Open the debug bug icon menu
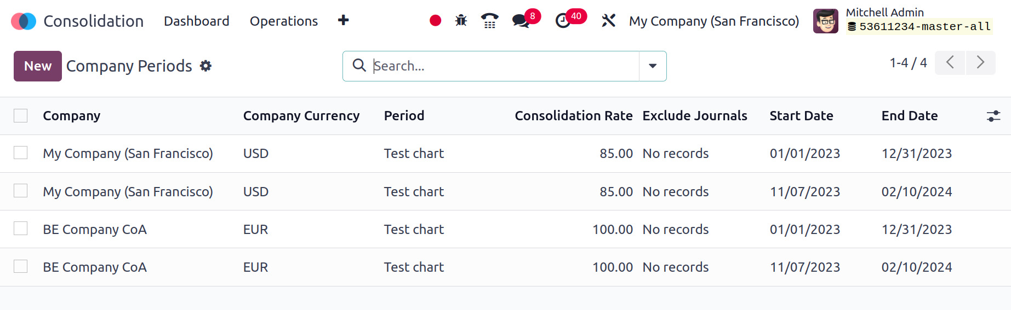Viewport: 1011px width, 310px height. point(461,21)
